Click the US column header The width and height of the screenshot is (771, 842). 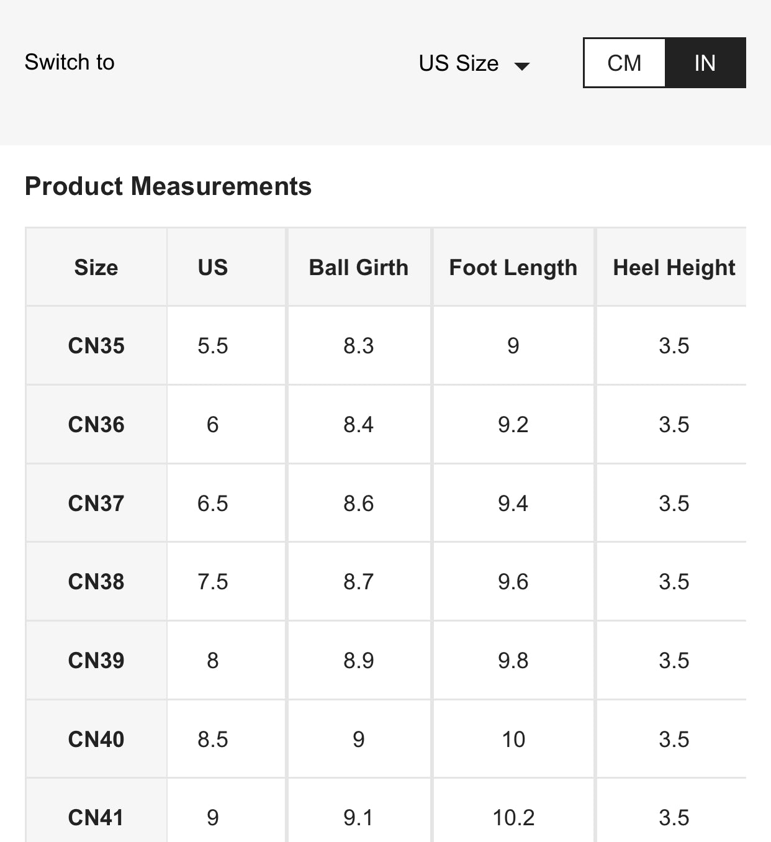[213, 267]
